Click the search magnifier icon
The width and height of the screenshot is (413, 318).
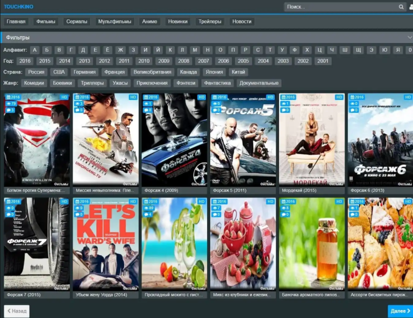tap(401, 7)
